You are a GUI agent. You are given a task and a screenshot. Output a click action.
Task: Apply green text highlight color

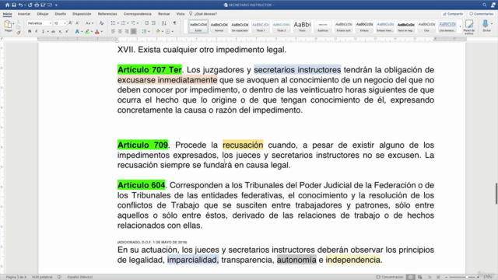point(87,31)
